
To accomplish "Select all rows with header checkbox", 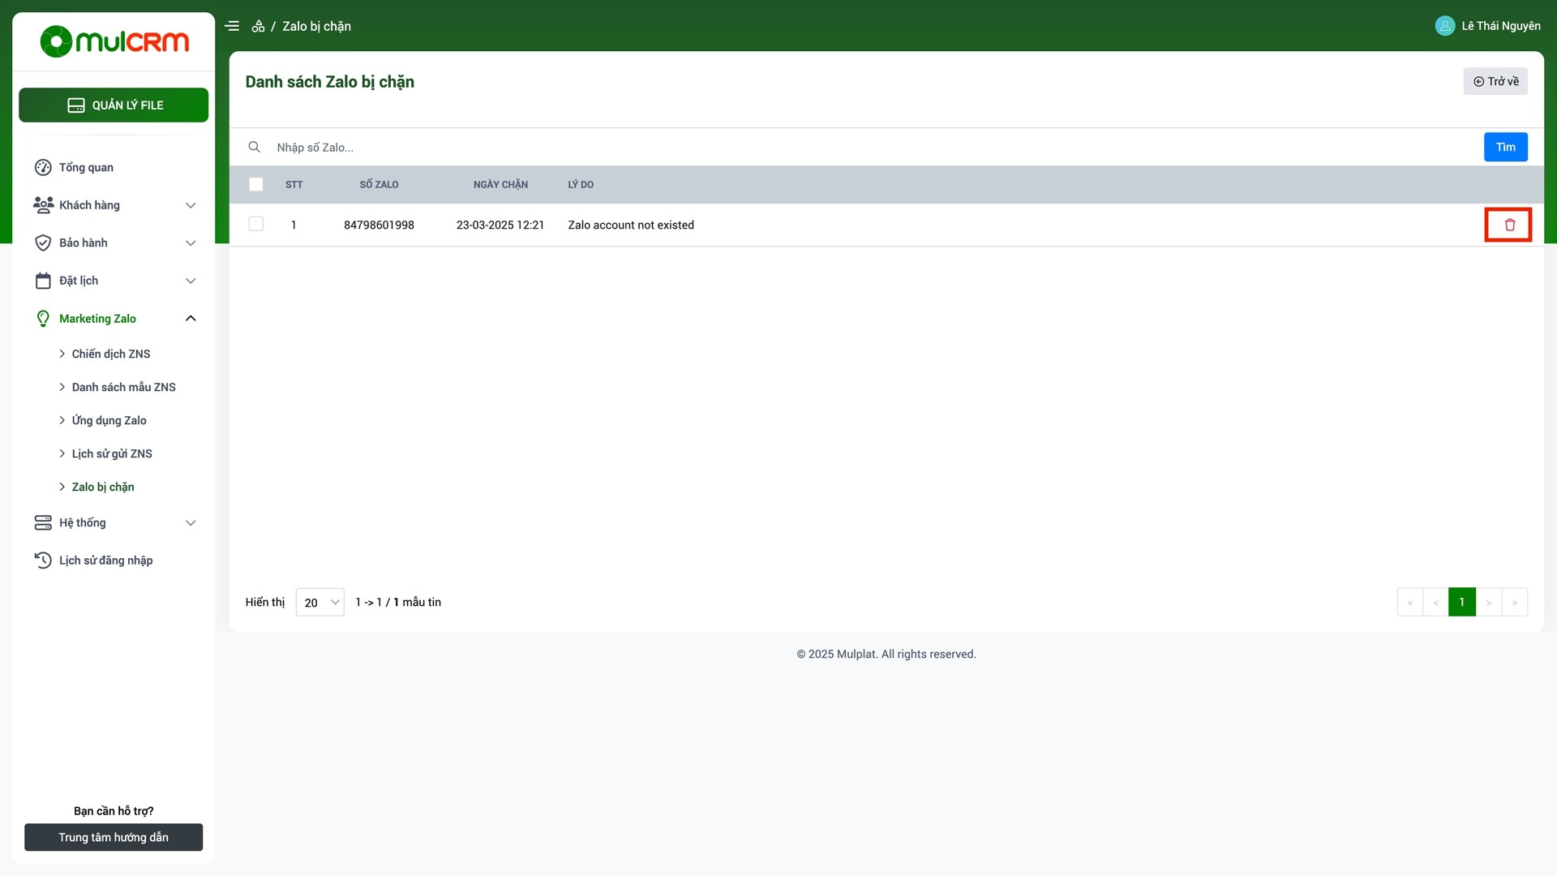I will pyautogui.click(x=255, y=184).
